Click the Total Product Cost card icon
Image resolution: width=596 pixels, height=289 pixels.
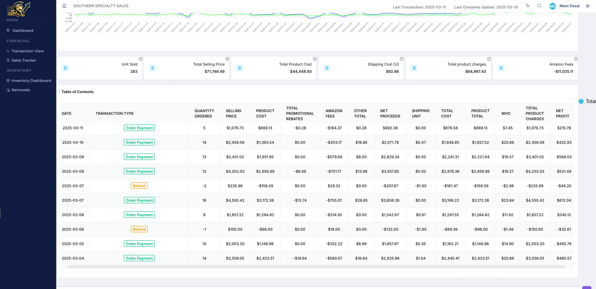240,68
